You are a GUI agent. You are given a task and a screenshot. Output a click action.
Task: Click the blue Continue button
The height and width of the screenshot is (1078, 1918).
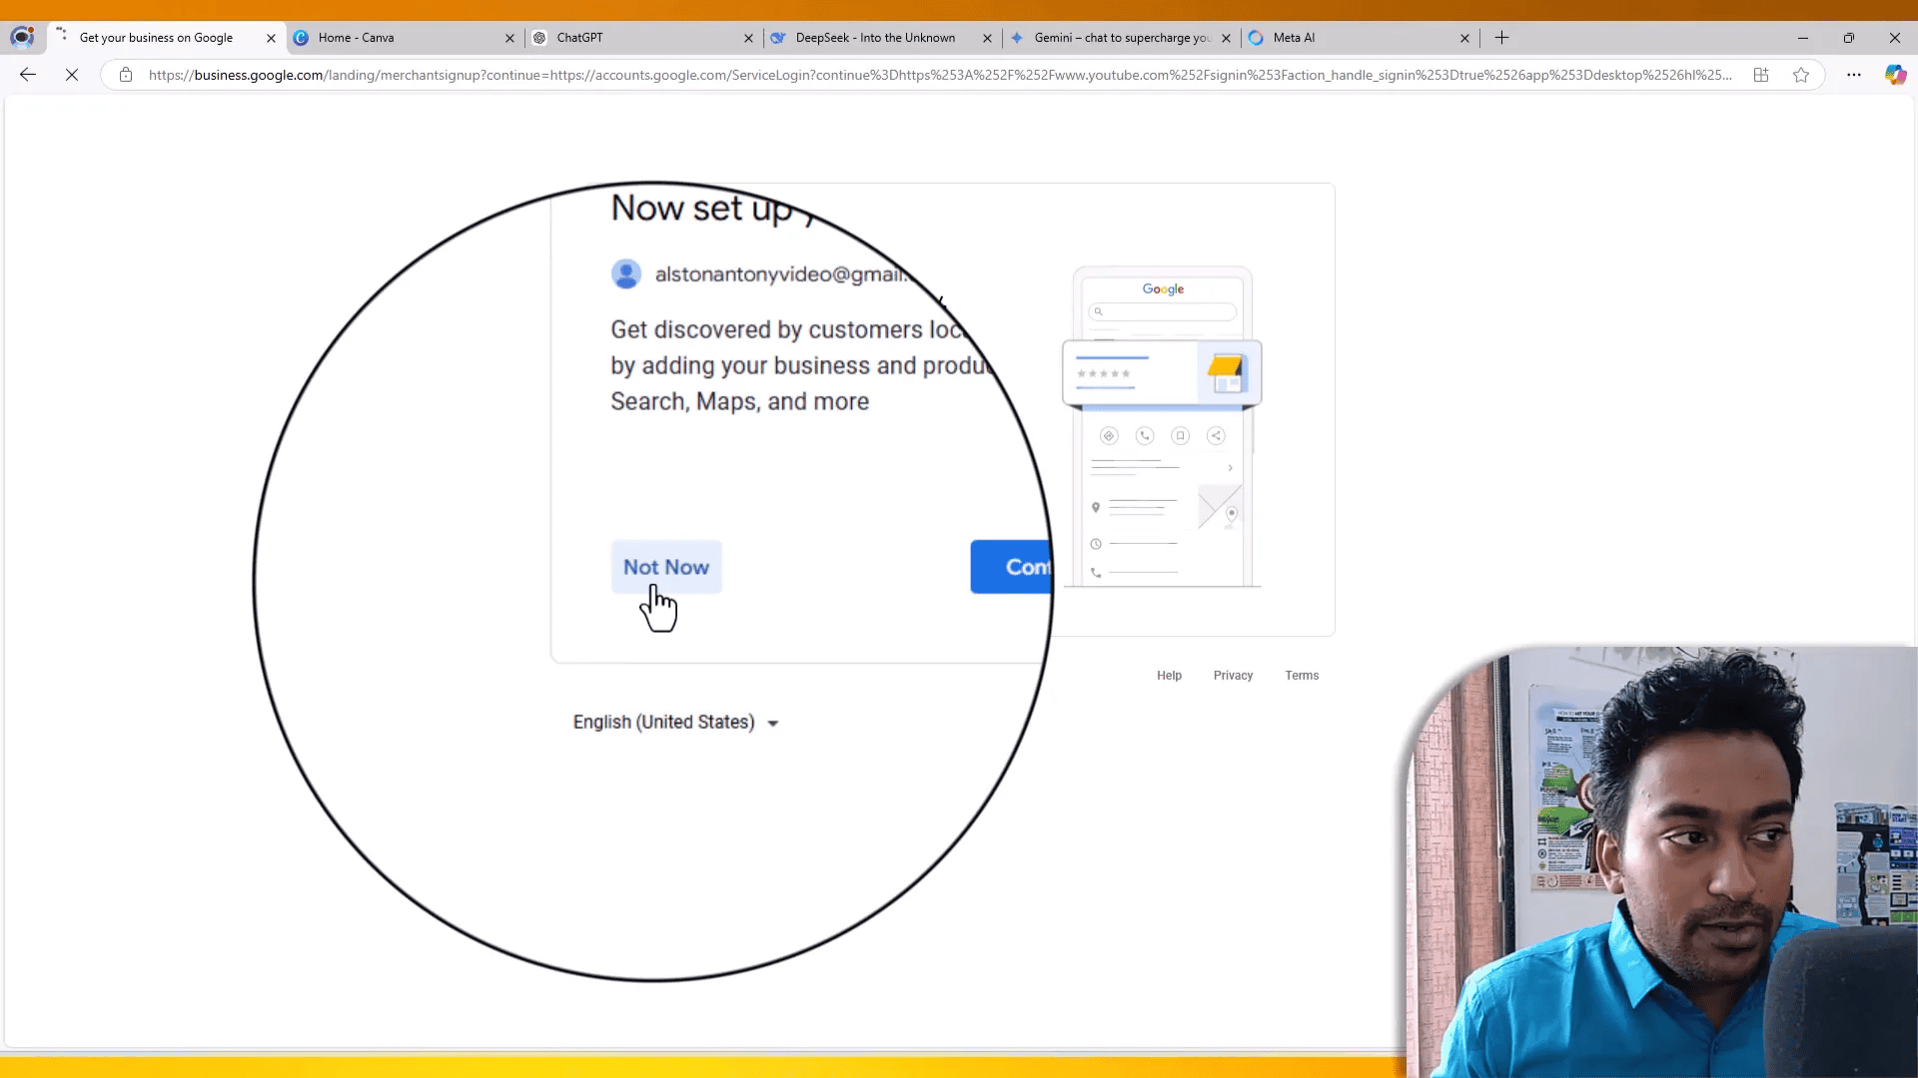click(1011, 567)
